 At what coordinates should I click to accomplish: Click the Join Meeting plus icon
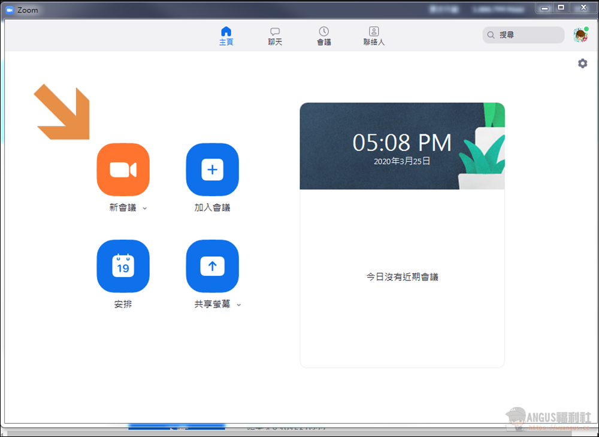point(212,170)
